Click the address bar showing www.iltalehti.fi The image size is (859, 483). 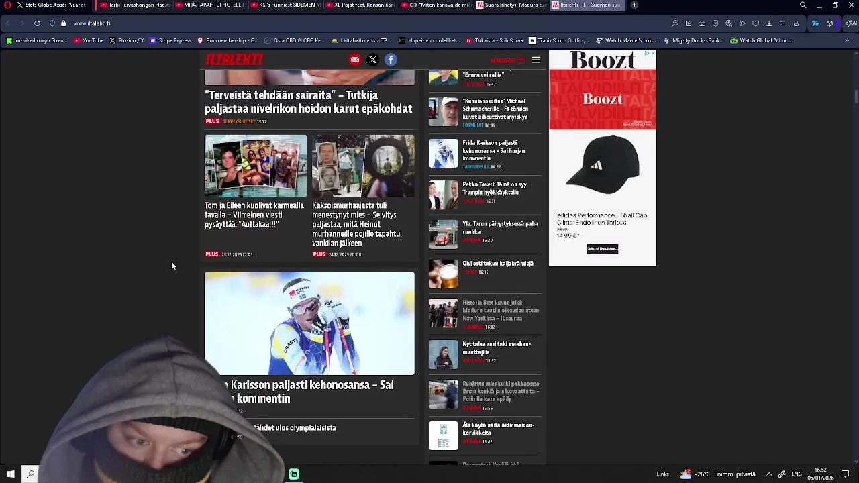92,23
